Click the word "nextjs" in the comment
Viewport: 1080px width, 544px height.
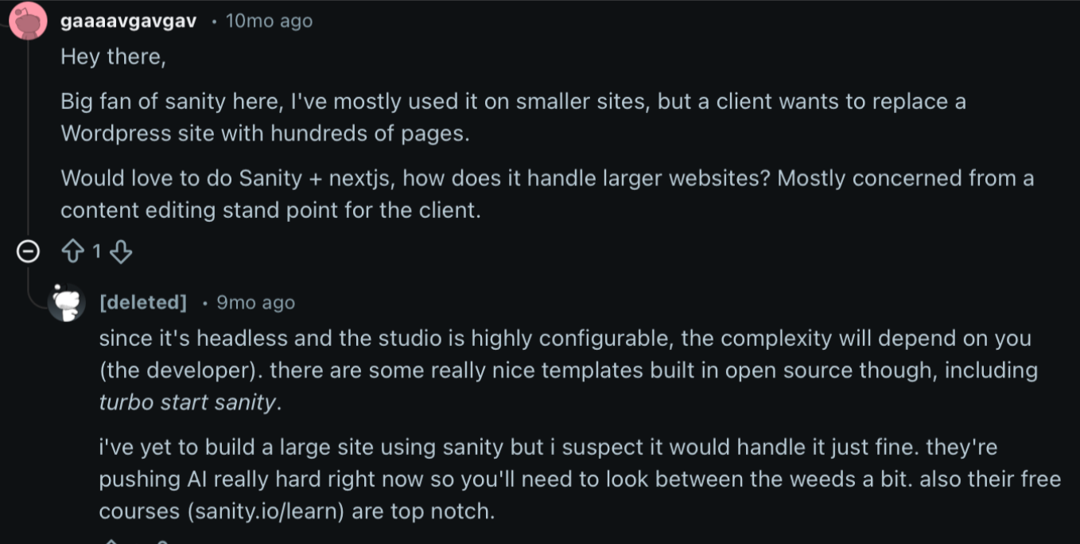(363, 178)
